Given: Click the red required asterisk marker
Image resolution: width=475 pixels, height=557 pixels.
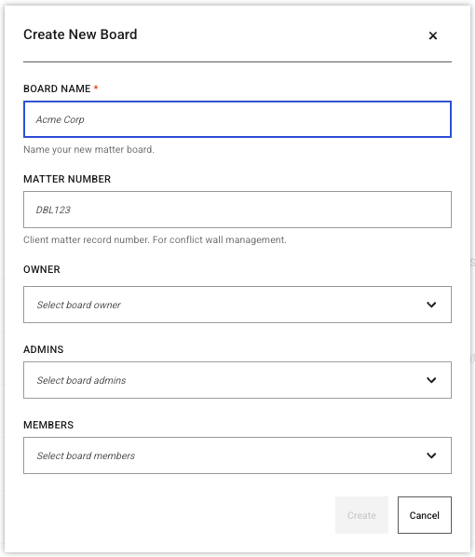Looking at the screenshot, I should click(x=96, y=88).
